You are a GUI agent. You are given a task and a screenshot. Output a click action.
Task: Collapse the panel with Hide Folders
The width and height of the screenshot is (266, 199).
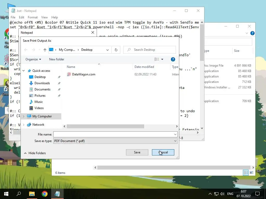[35, 153]
